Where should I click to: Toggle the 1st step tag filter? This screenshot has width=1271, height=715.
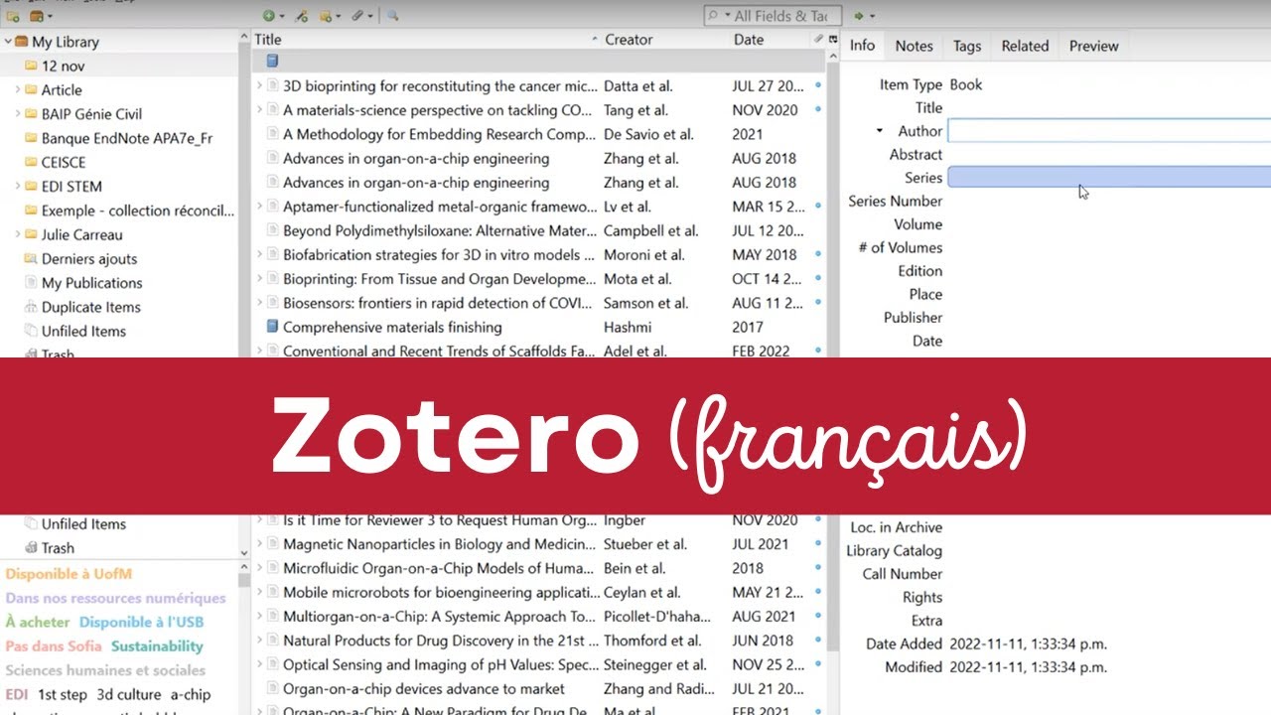(63, 694)
